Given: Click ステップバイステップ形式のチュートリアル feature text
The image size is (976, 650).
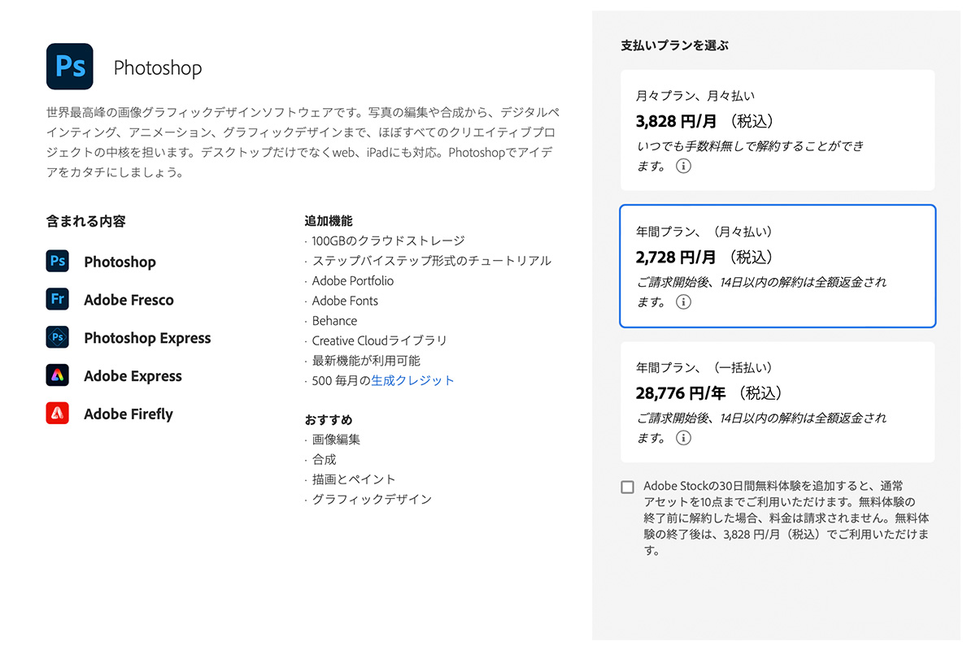Looking at the screenshot, I should tap(431, 261).
